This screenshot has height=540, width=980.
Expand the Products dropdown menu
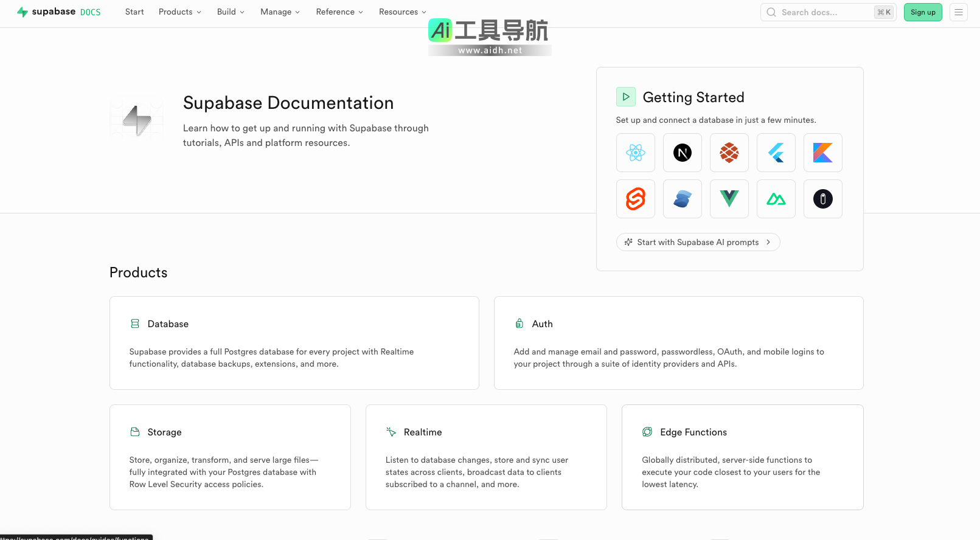point(179,12)
